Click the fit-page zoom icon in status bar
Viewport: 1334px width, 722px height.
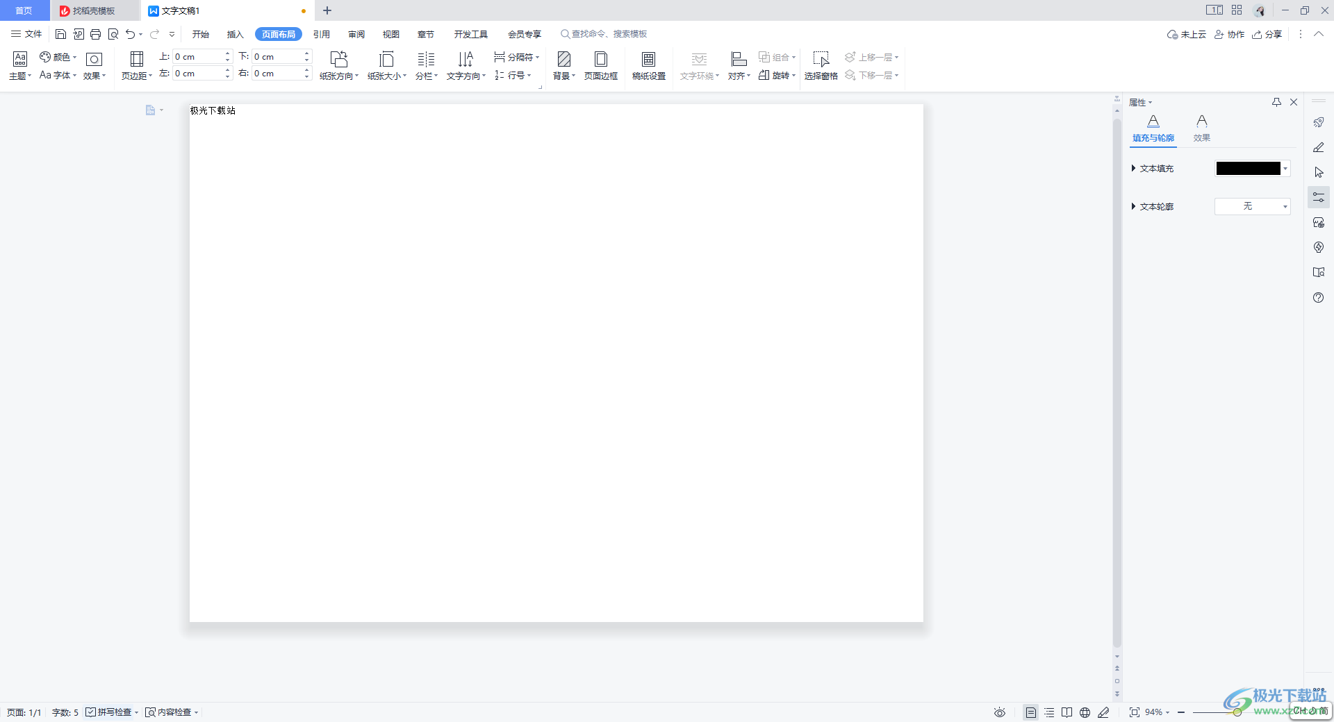[1135, 712]
